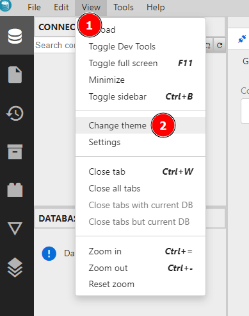Open the Edit menu
Viewport: 249px width, 316px height.
61,8
